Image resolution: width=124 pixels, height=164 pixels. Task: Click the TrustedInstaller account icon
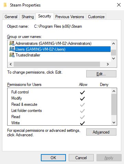pyautogui.click(x=12, y=55)
